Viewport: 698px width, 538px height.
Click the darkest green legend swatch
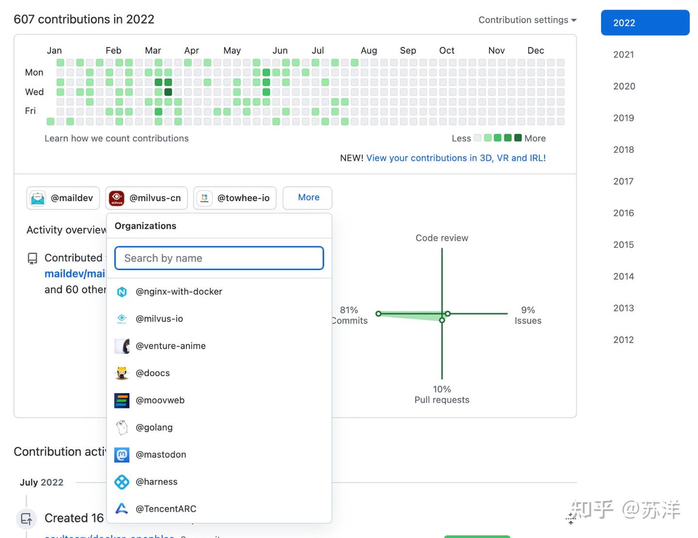pos(518,138)
